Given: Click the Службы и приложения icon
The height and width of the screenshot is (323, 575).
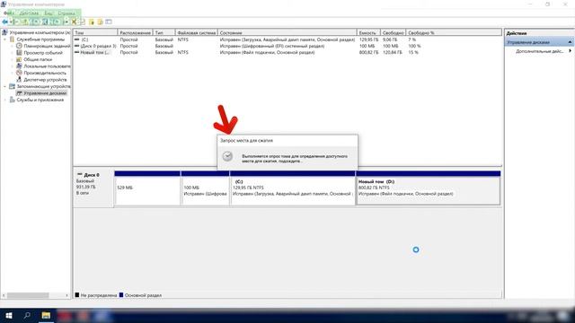Looking at the screenshot, I should [12, 100].
